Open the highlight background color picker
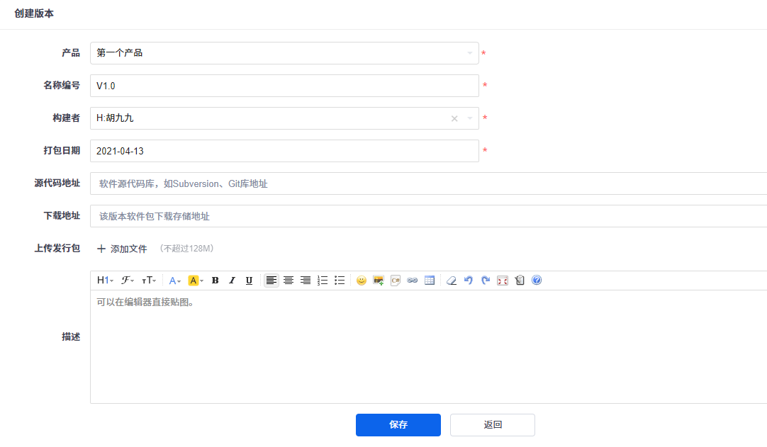Image resolution: width=767 pixels, height=447 pixels. point(195,281)
